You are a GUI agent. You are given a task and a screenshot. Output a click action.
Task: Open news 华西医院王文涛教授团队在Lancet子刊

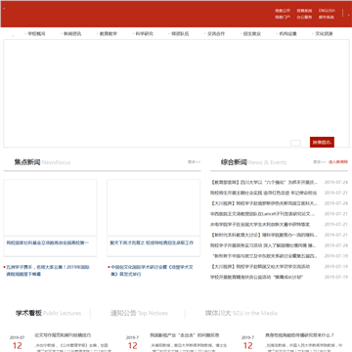coord(263,214)
